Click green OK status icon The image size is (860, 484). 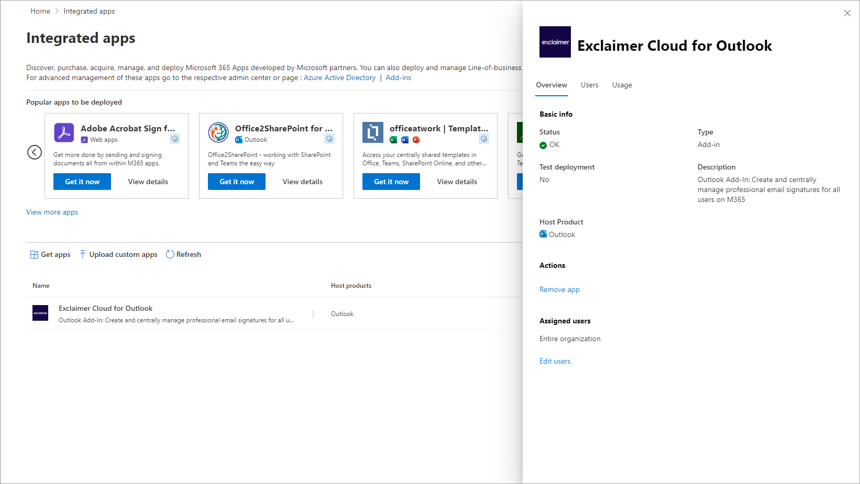point(543,145)
